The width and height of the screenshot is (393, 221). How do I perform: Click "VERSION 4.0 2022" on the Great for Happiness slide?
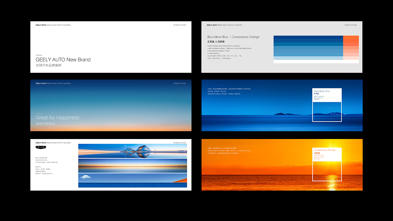[180, 83]
